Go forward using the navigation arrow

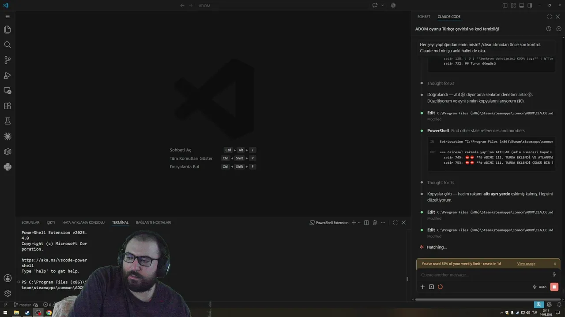point(191,5)
